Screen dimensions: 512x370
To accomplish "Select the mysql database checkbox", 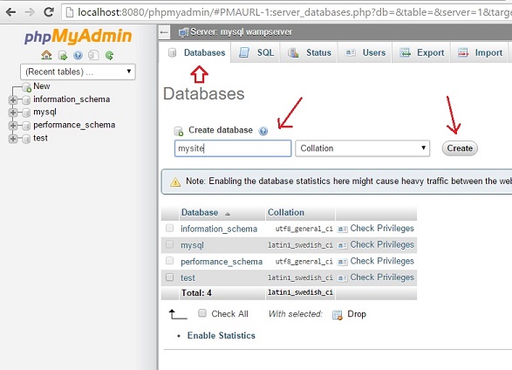I will tap(169, 244).
